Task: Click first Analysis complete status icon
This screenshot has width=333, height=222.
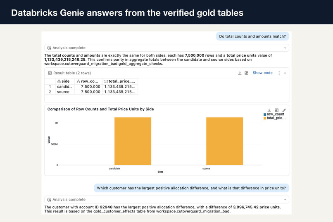Action: (49, 48)
